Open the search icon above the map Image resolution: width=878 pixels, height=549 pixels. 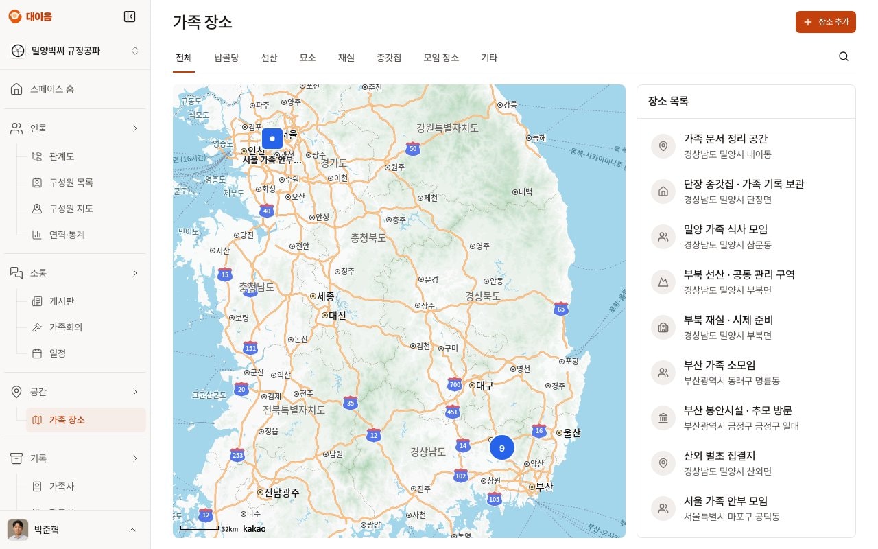844,57
